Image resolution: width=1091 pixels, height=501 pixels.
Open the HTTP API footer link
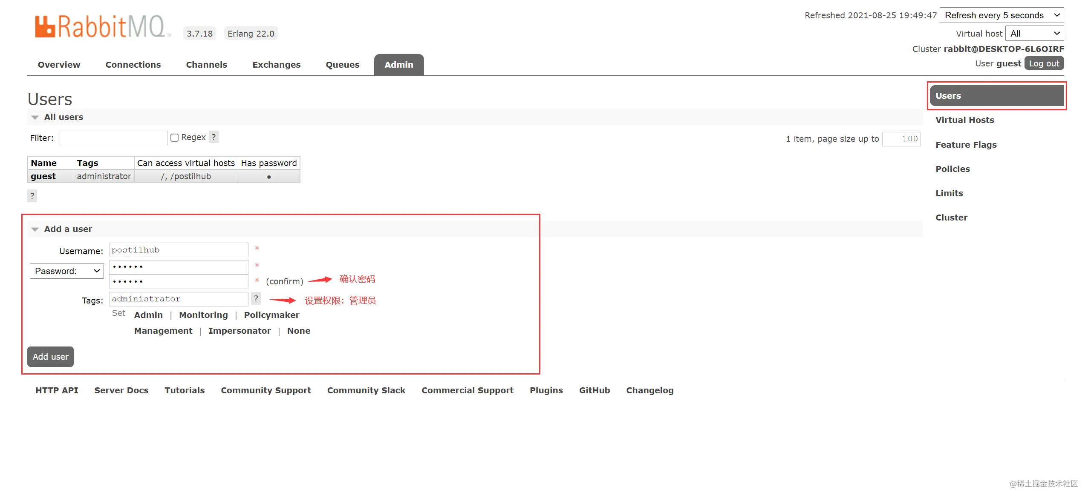57,390
